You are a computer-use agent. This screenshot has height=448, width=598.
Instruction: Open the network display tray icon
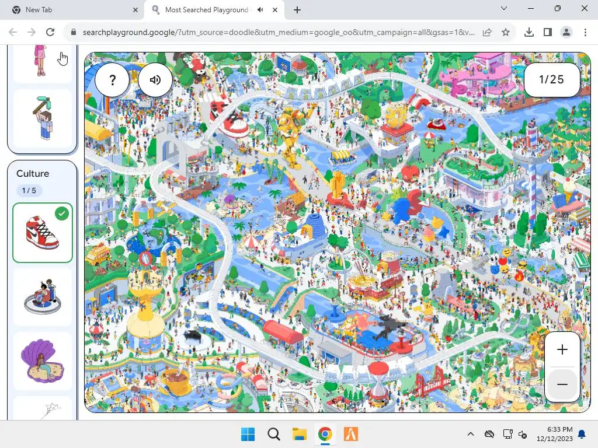pyautogui.click(x=507, y=434)
